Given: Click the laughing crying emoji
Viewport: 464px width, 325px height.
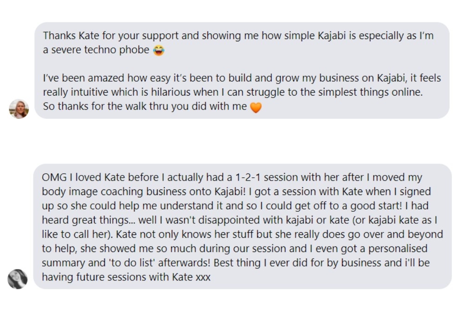Looking at the screenshot, I should tap(159, 51).
